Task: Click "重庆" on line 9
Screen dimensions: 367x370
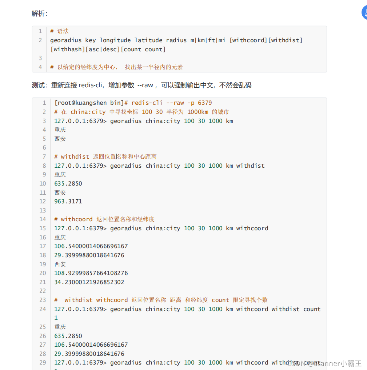Action: coord(60,175)
